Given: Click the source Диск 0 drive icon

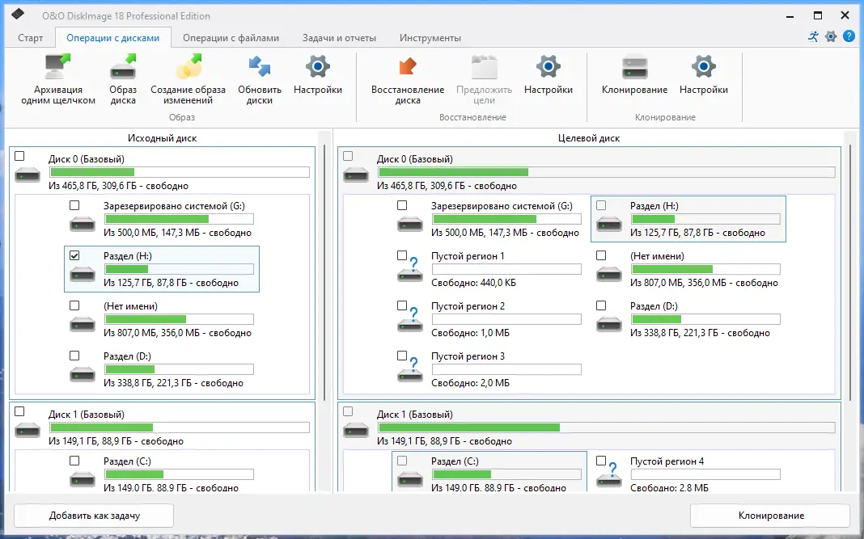Looking at the screenshot, I should click(28, 175).
